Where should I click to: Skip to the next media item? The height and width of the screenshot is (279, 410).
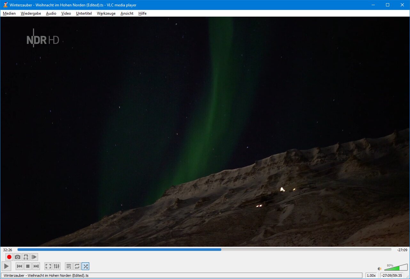(36, 266)
